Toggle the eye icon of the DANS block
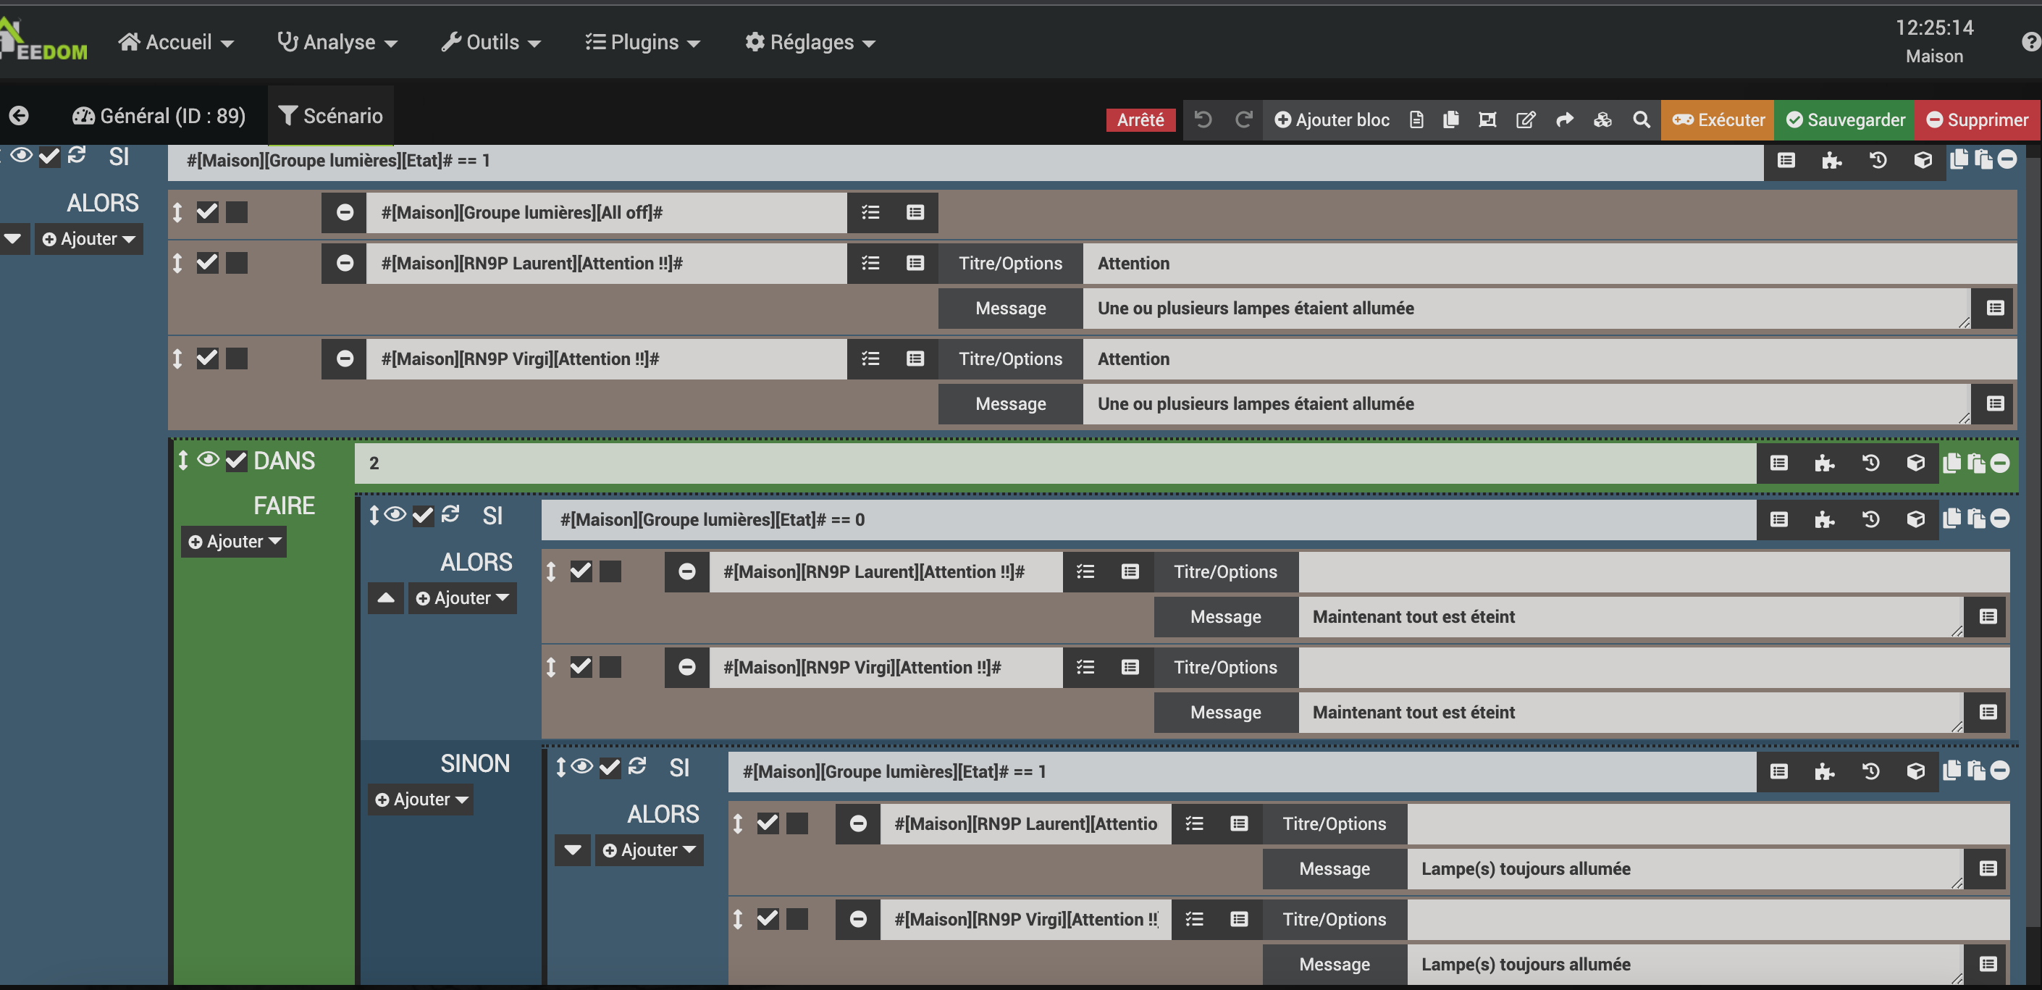The height and width of the screenshot is (990, 2042). 208,460
